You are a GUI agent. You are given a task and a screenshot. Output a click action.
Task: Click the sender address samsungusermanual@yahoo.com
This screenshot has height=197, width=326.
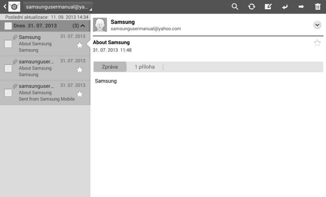(146, 29)
